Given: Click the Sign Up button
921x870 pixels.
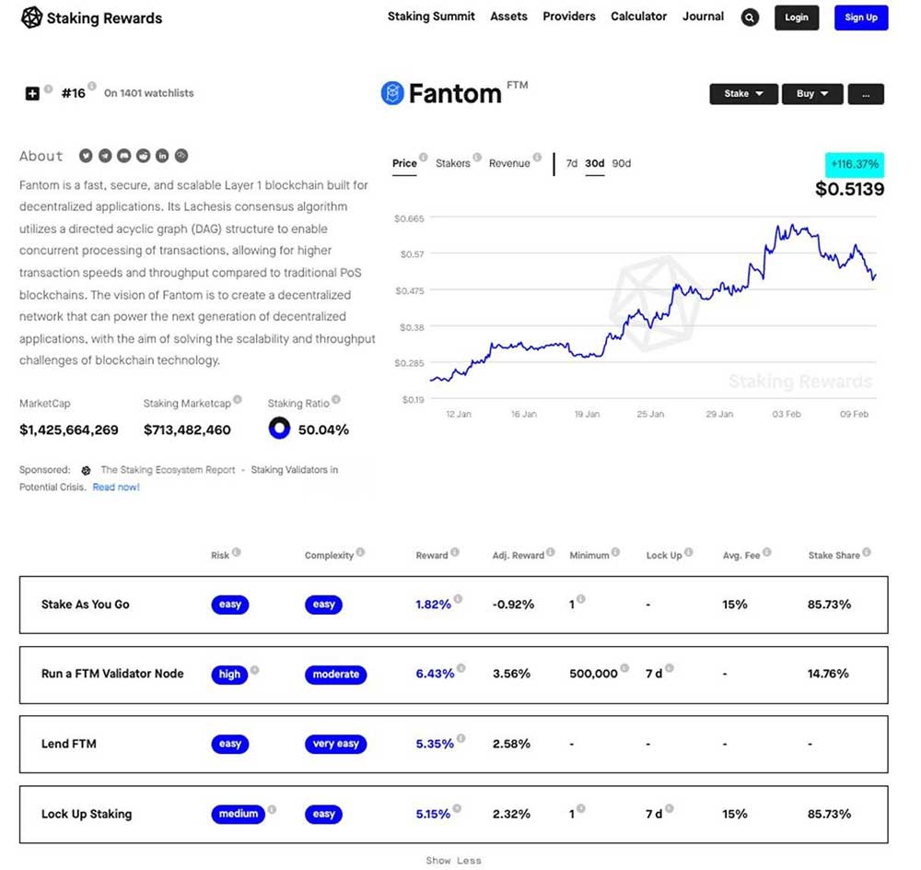Looking at the screenshot, I should click(861, 18).
